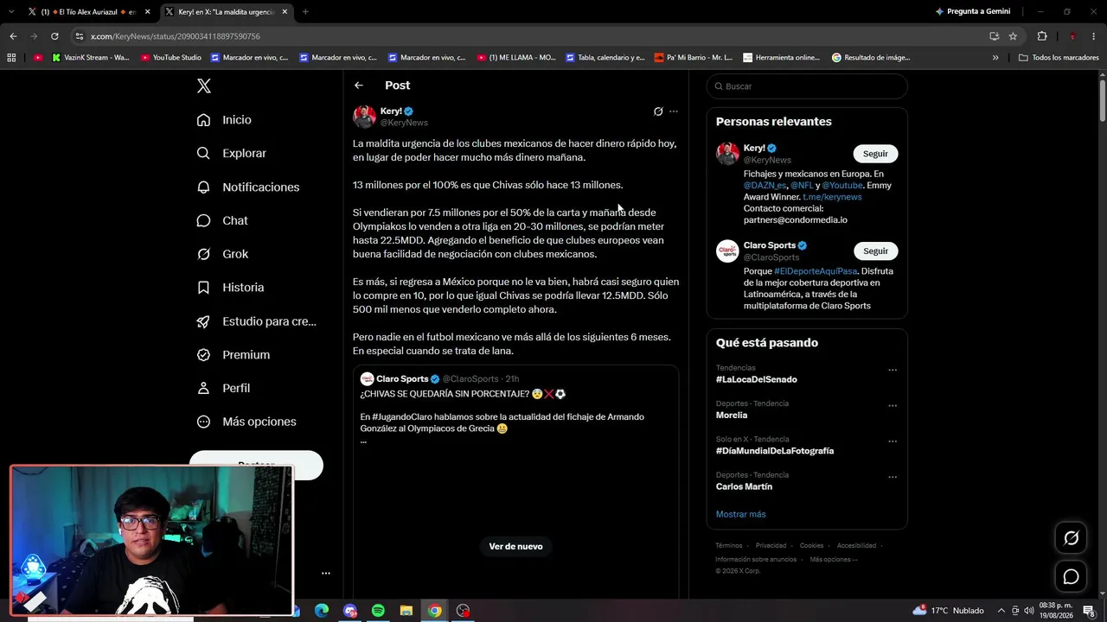Follow Claro Sports with the Seguir button

click(875, 251)
